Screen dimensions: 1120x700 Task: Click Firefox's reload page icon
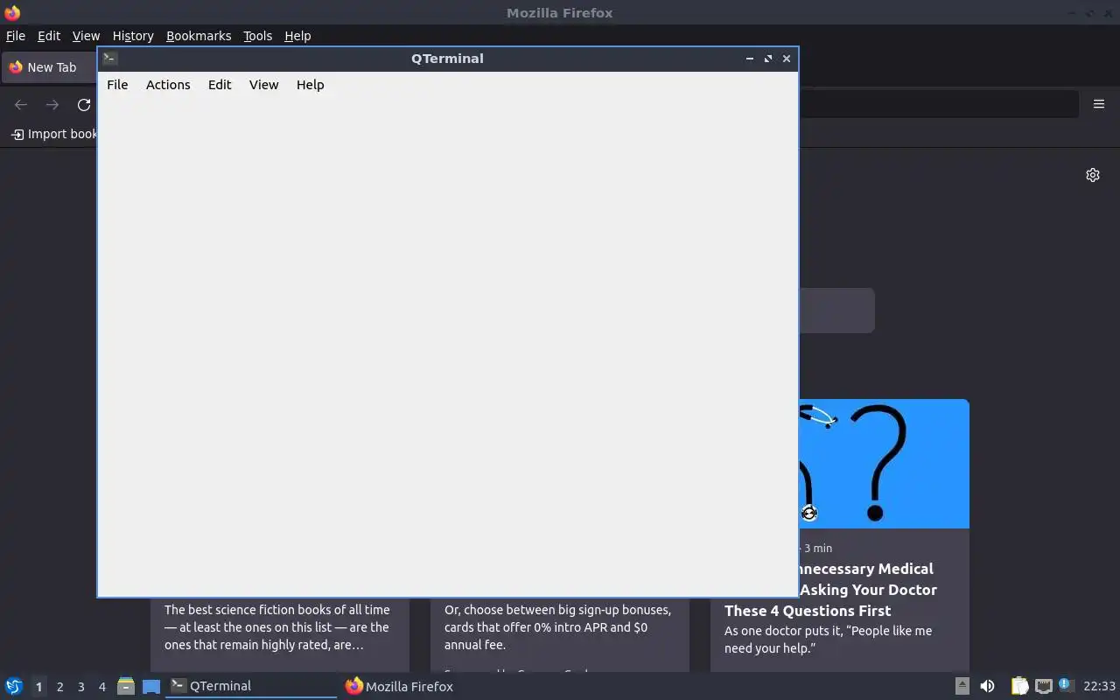[84, 105]
